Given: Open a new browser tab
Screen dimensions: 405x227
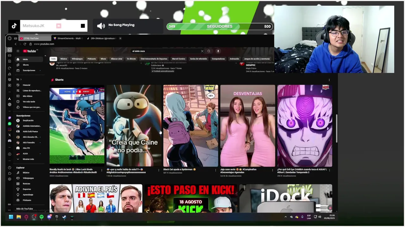Looking at the screenshot, I should pos(120,38).
